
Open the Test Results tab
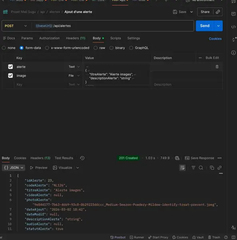(64, 158)
